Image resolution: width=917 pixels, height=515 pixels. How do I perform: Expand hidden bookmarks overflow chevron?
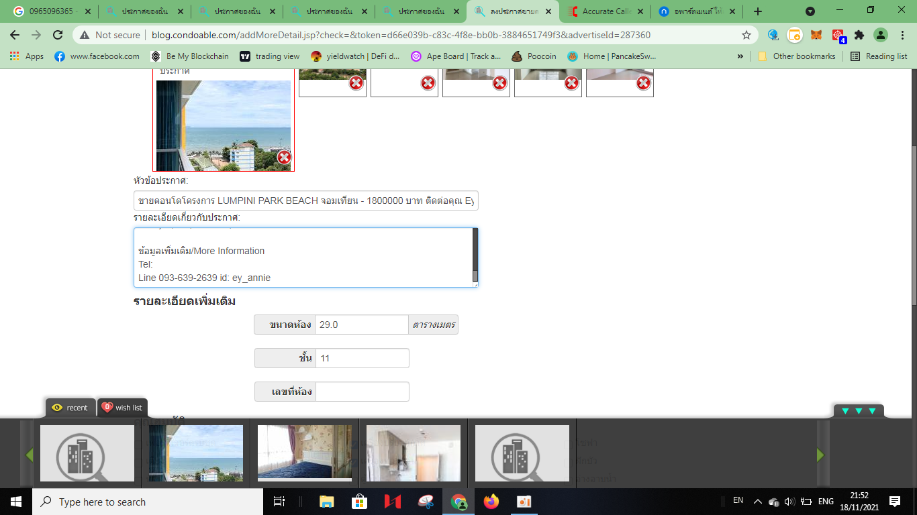click(x=740, y=56)
